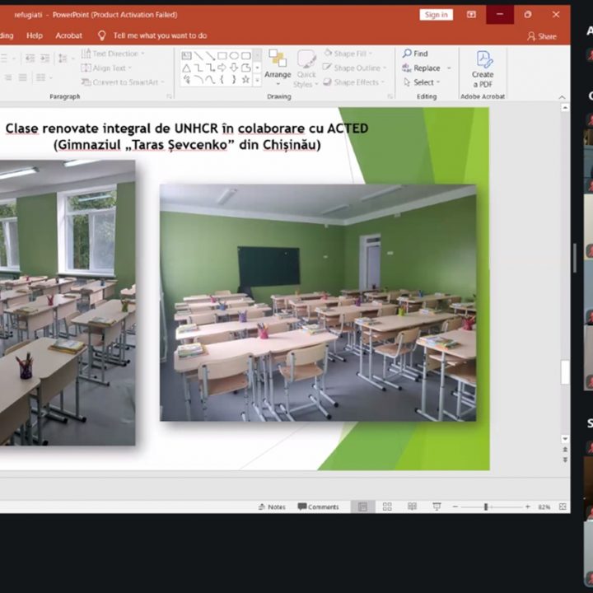The width and height of the screenshot is (593, 593).
Task: Click the zoom slider handle
Action: (486, 507)
